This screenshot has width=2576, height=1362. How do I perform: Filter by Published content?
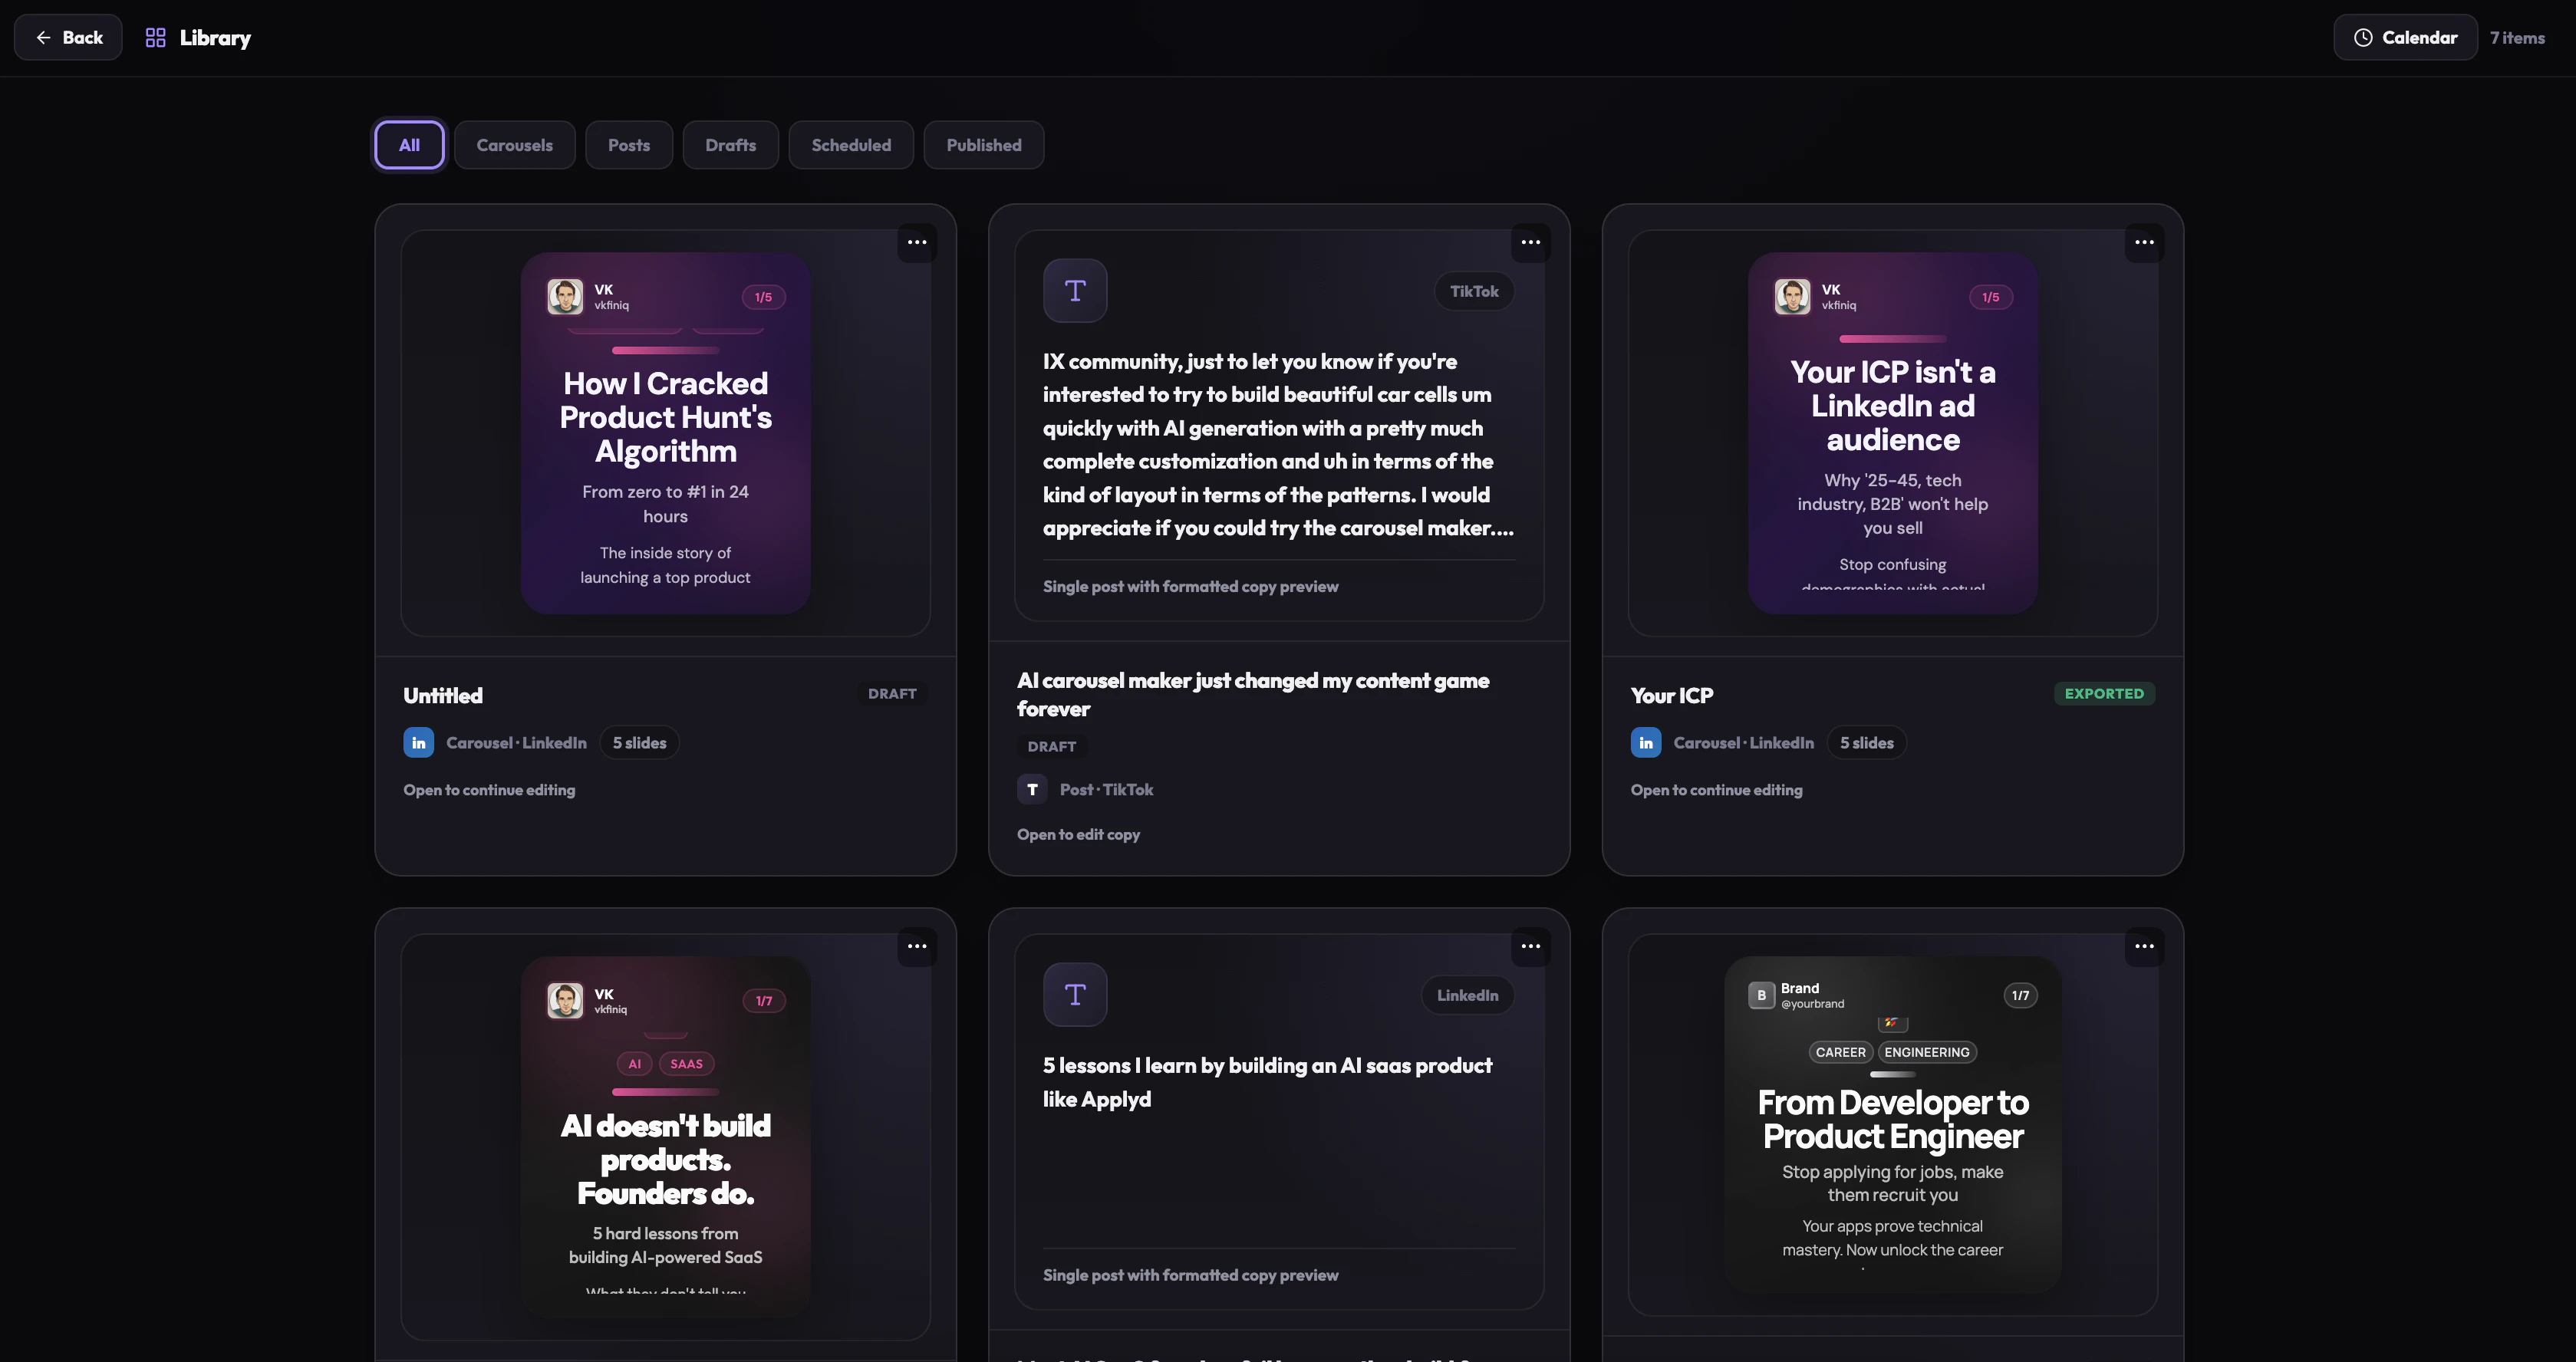coord(984,145)
